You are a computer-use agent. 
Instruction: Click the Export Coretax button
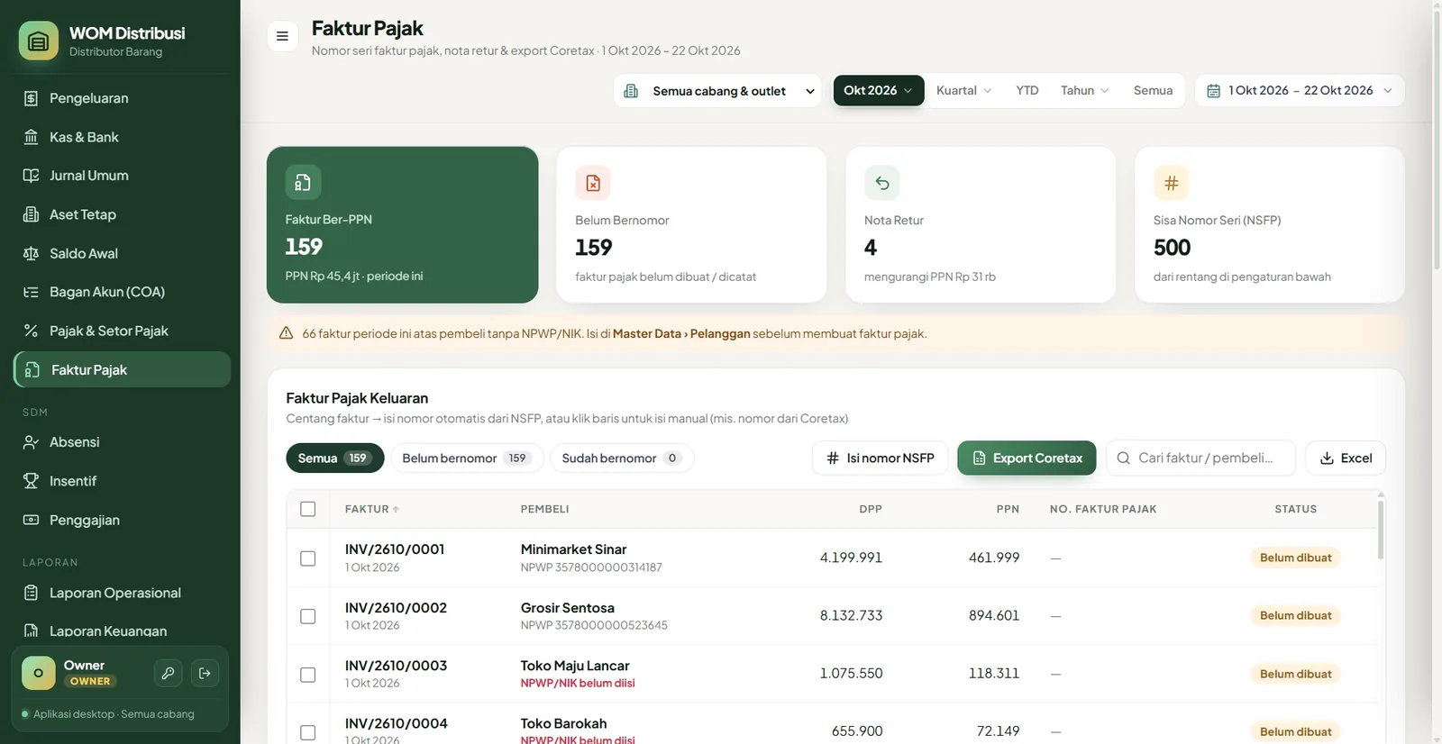point(1027,458)
